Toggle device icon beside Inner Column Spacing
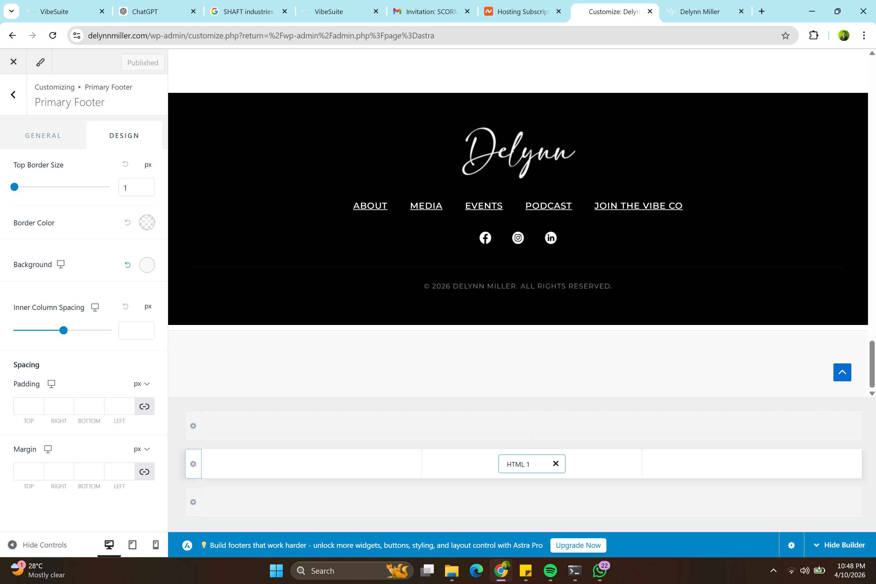 (x=95, y=307)
